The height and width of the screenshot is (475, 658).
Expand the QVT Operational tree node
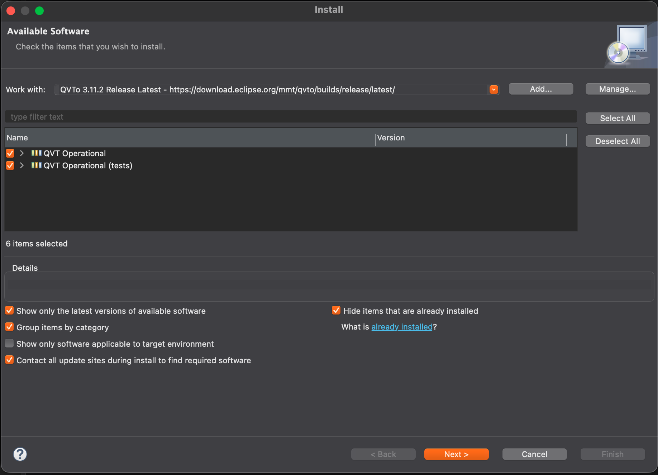[22, 153]
